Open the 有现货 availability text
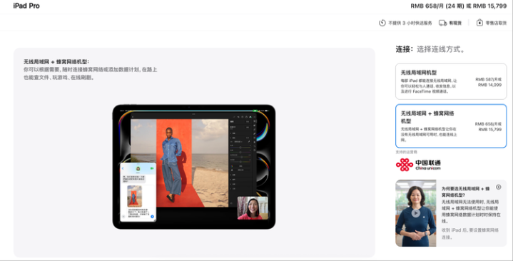513x261 pixels. pyautogui.click(x=454, y=24)
